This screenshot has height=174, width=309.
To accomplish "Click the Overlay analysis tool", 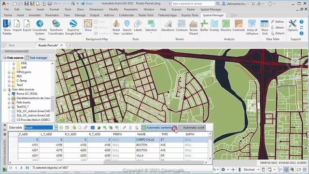I will point(214,26).
